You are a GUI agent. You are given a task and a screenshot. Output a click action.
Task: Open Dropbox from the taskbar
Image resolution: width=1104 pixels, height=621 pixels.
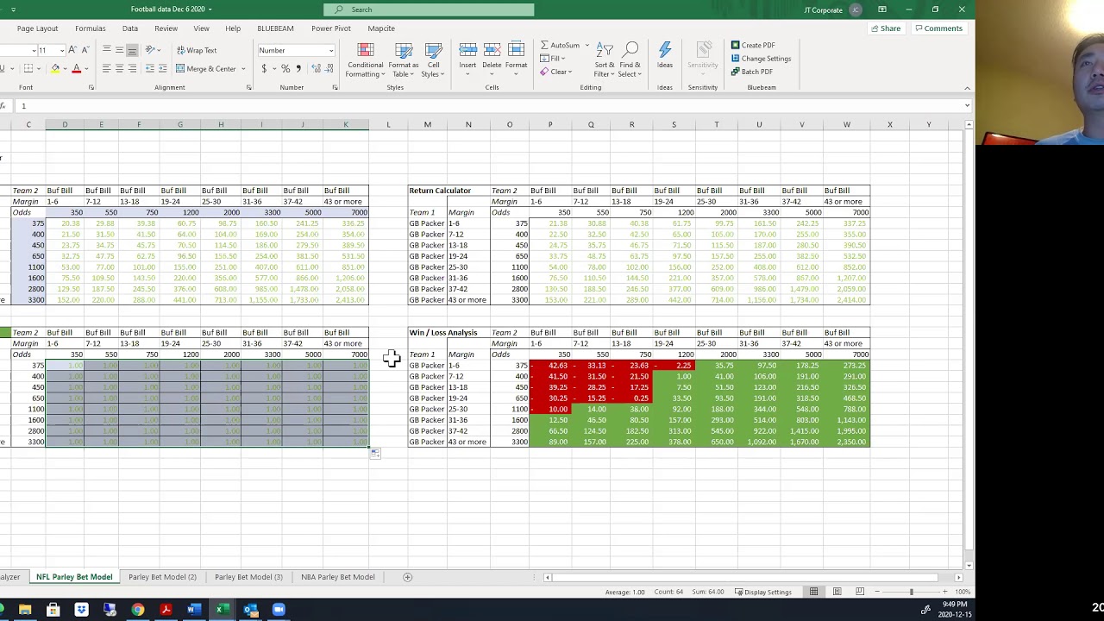coord(81,610)
